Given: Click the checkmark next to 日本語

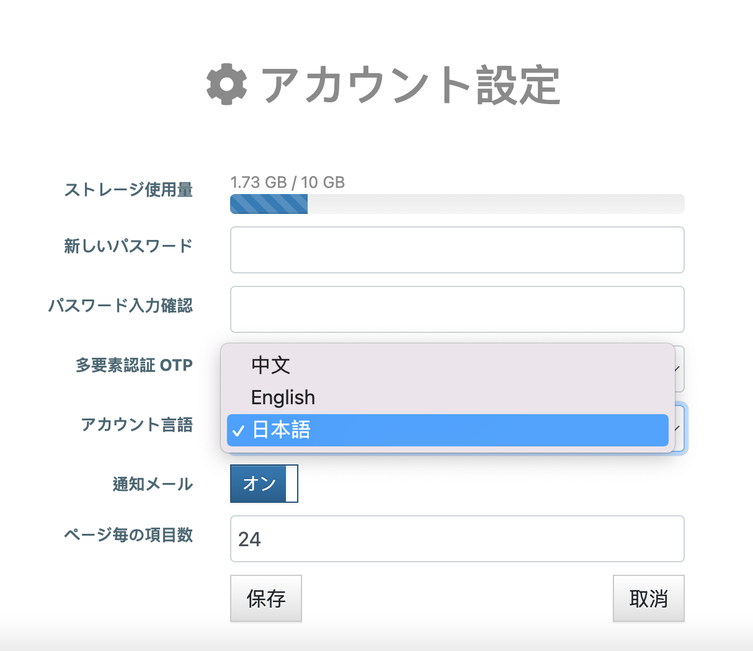Looking at the screenshot, I should pos(239,430).
